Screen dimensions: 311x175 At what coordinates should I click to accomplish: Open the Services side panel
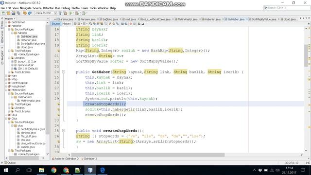[x=2, y=37]
